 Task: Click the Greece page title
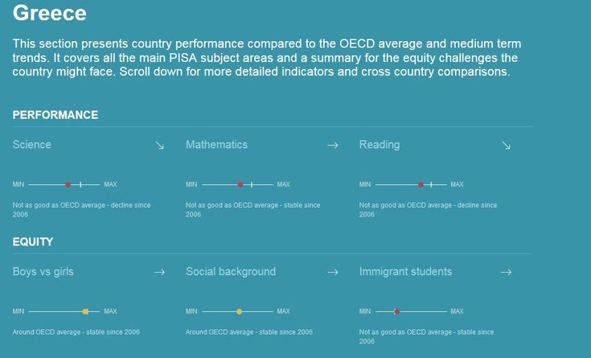pos(49,12)
